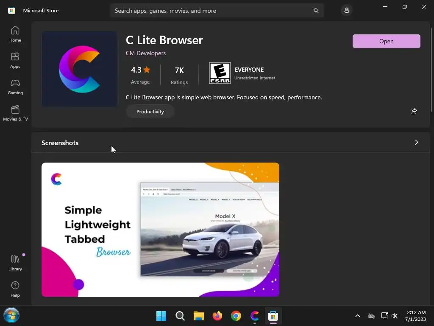Click the search magnifier icon
Viewport: 434px width, 326px height.
[x=316, y=11]
